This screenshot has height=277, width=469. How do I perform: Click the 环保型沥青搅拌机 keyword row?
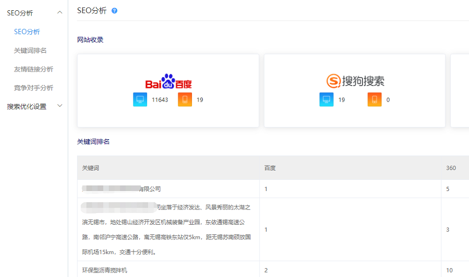(x=105, y=270)
